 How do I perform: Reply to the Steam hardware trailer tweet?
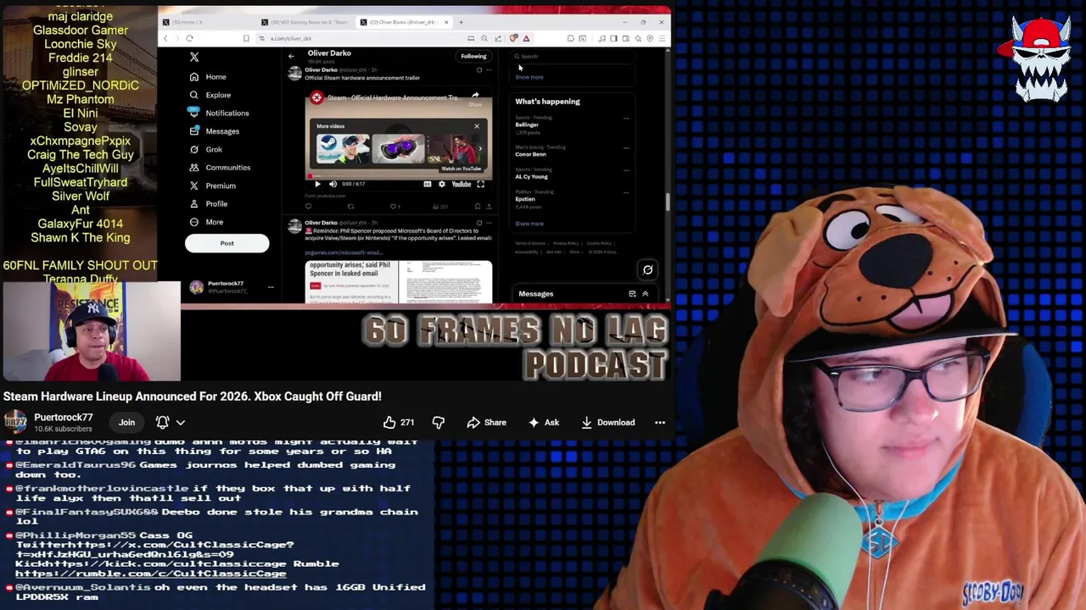pos(308,206)
